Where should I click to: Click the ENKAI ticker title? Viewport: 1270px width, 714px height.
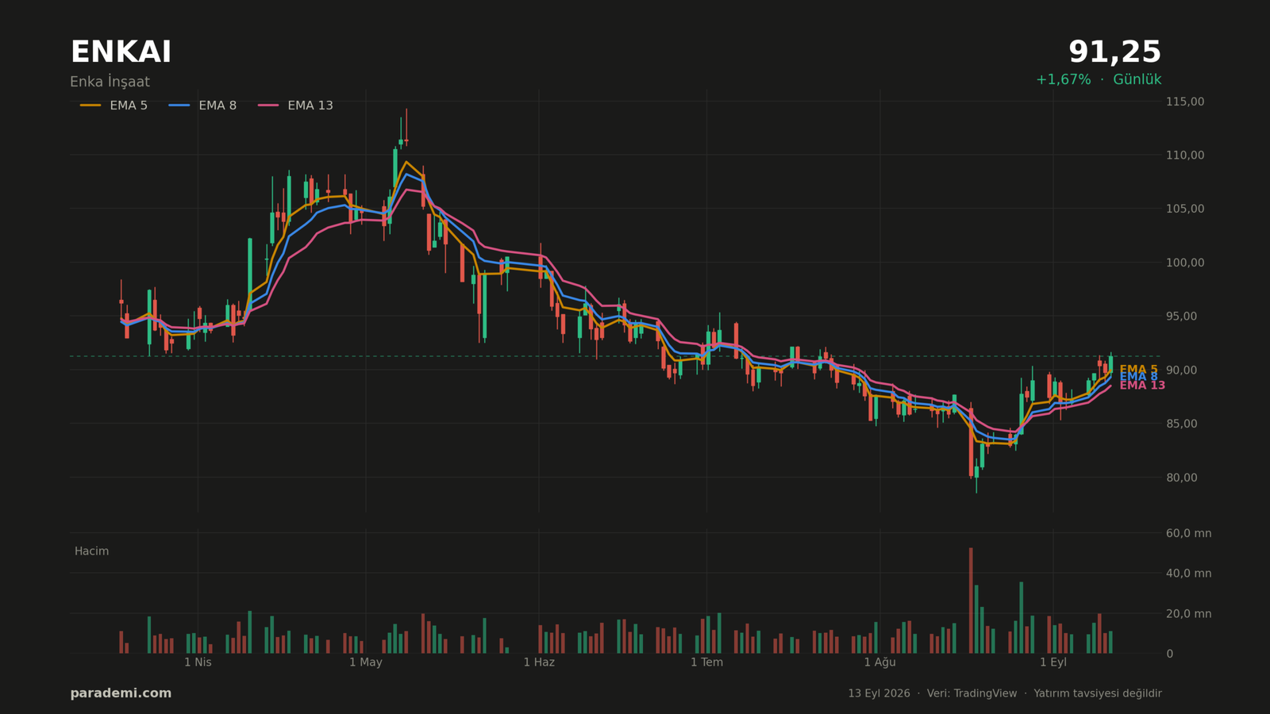[x=121, y=52]
